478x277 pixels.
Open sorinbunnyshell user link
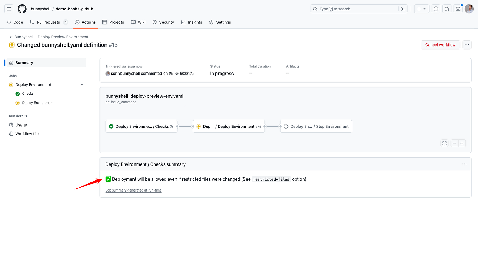[125, 74]
